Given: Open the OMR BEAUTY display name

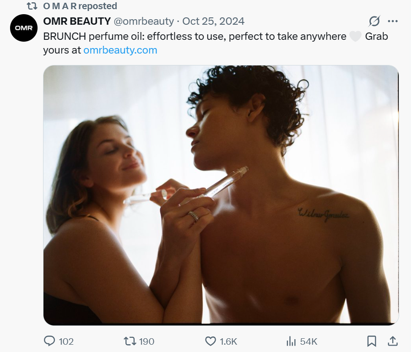Looking at the screenshot, I should 77,21.
